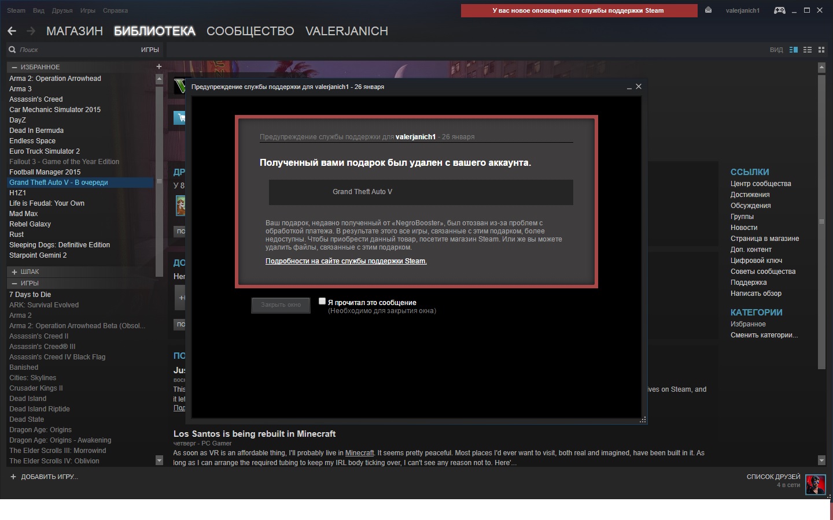Click the GTA V logo behind dialog

point(179,87)
